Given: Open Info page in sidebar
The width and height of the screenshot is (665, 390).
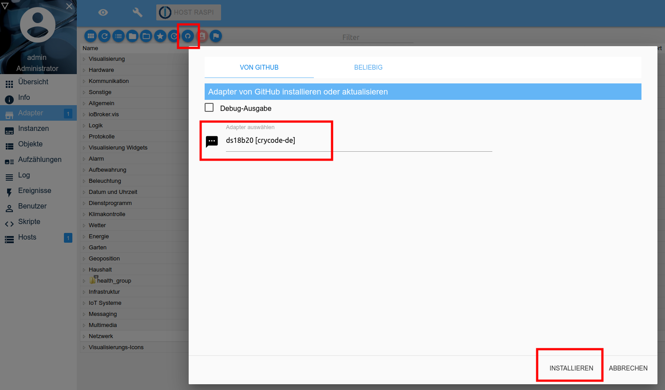Looking at the screenshot, I should coord(38,98).
